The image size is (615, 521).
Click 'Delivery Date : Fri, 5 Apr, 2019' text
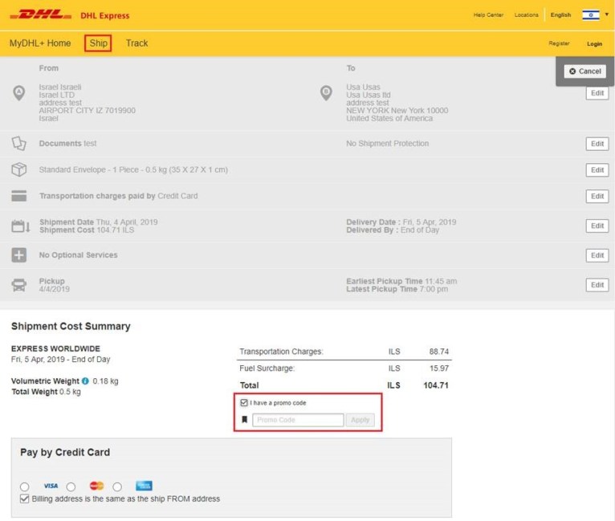click(x=401, y=222)
